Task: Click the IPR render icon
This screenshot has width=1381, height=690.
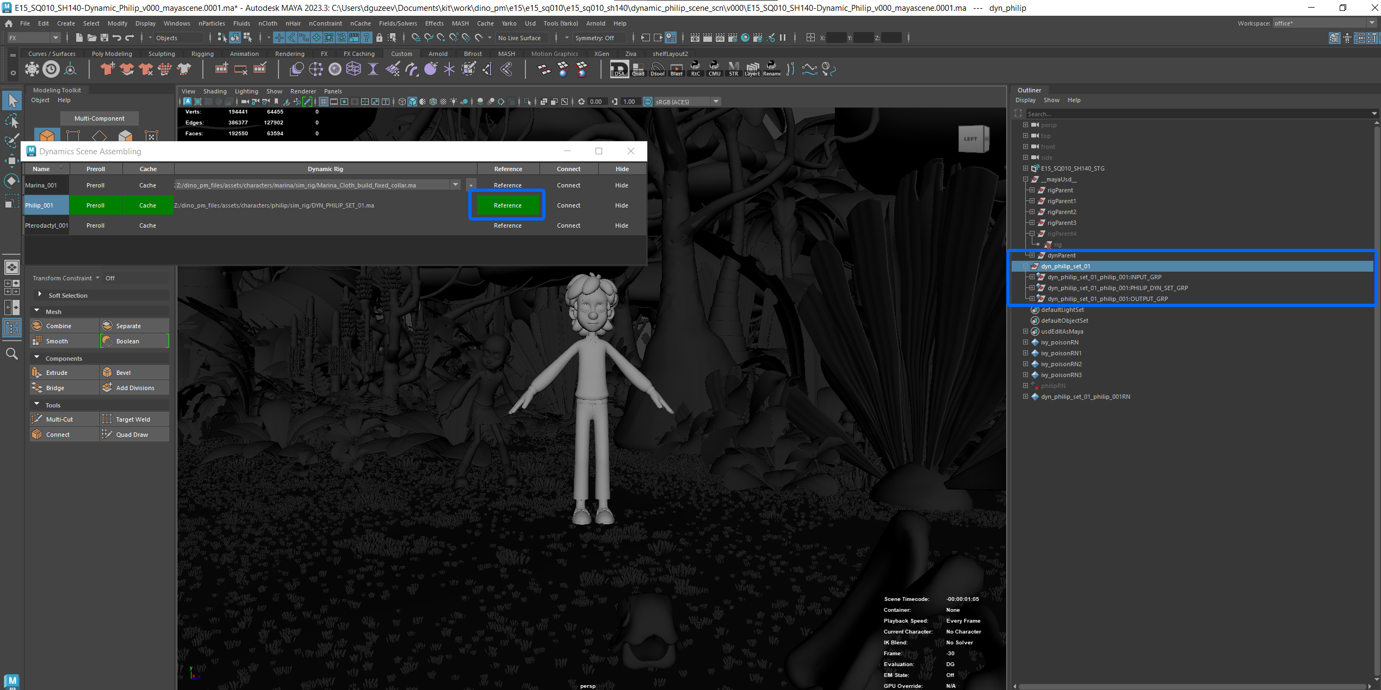Action: click(x=720, y=37)
